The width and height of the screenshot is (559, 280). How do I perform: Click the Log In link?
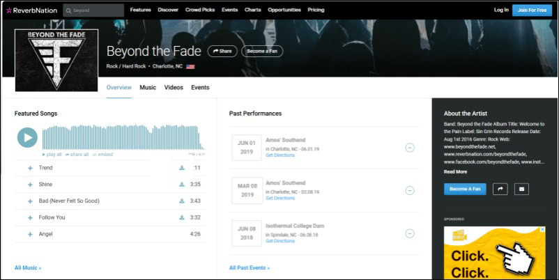[501, 10]
